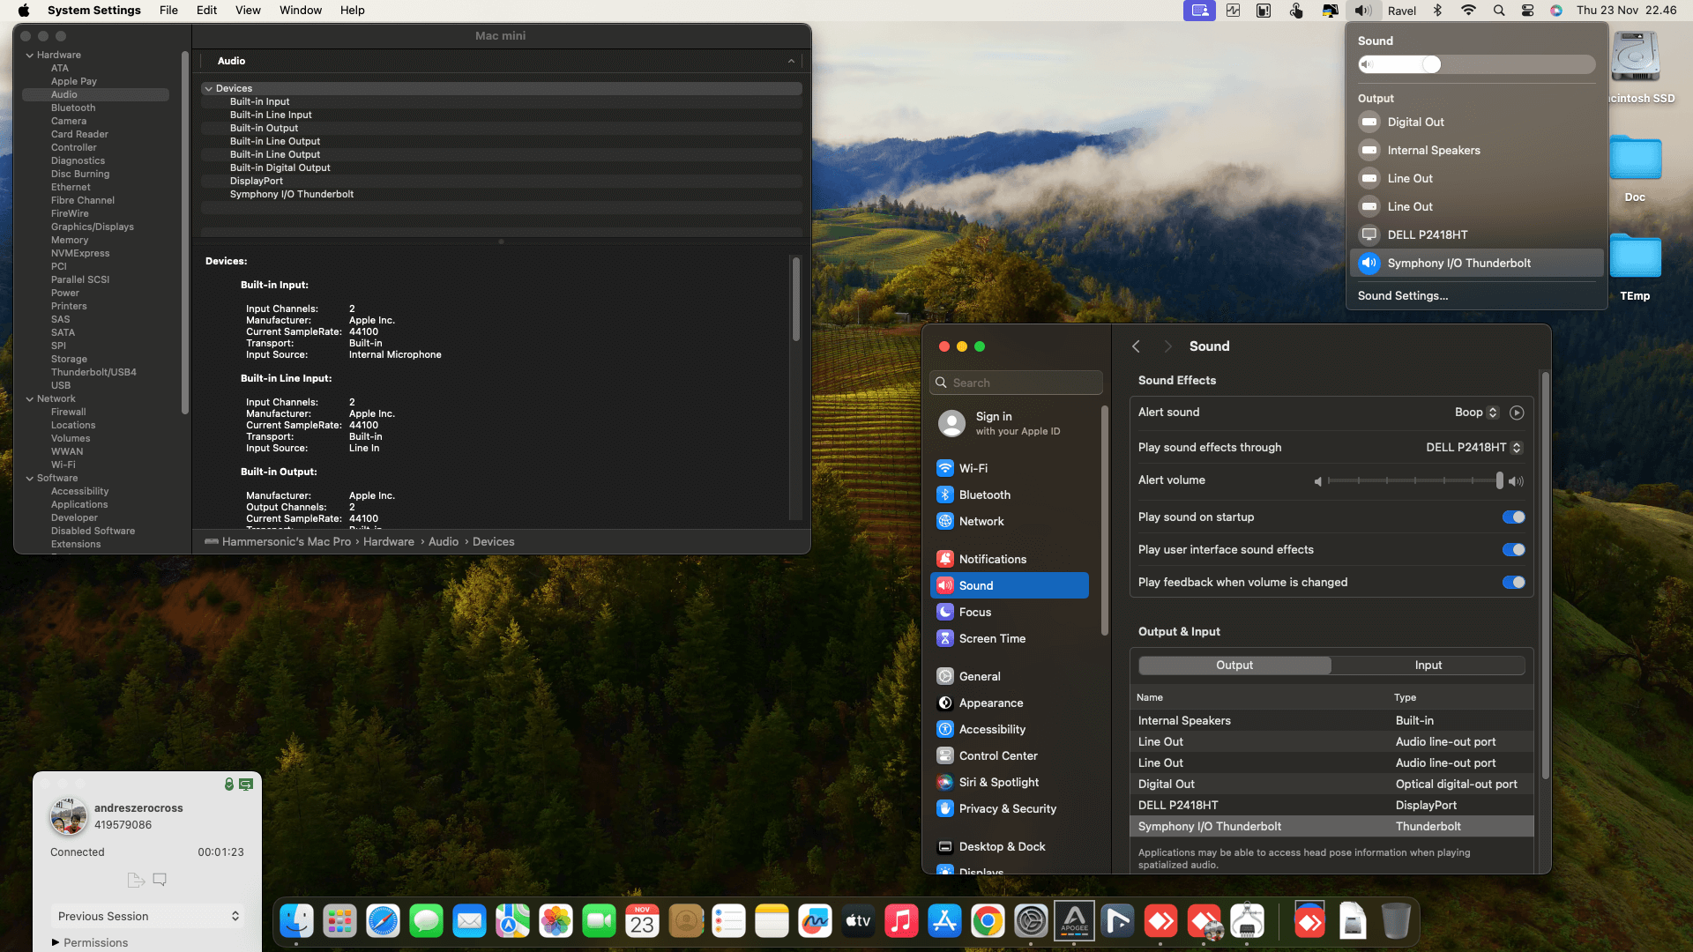
Task: Select Digital Out in Sound menu
Action: point(1477,122)
